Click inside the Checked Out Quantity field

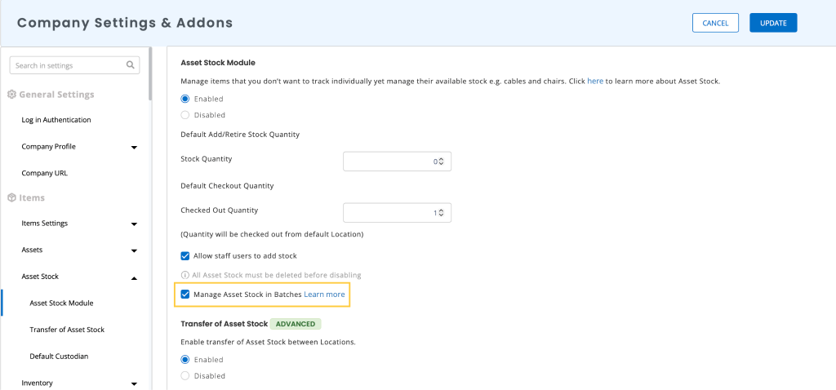click(x=398, y=213)
